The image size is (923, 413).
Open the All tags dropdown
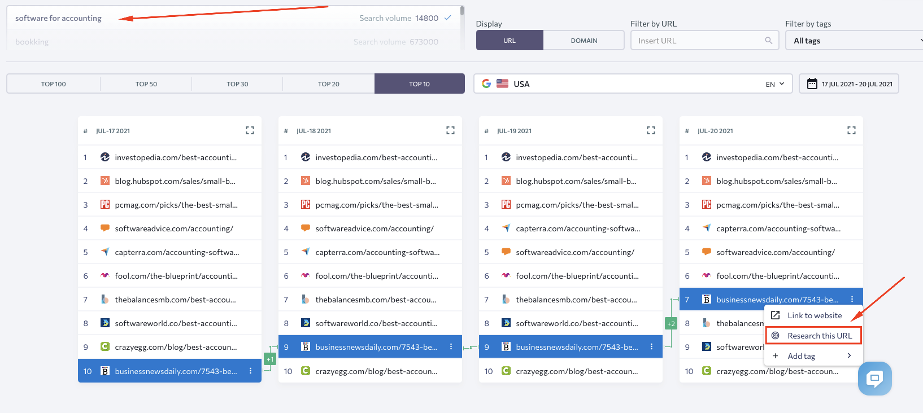pyautogui.click(x=854, y=40)
